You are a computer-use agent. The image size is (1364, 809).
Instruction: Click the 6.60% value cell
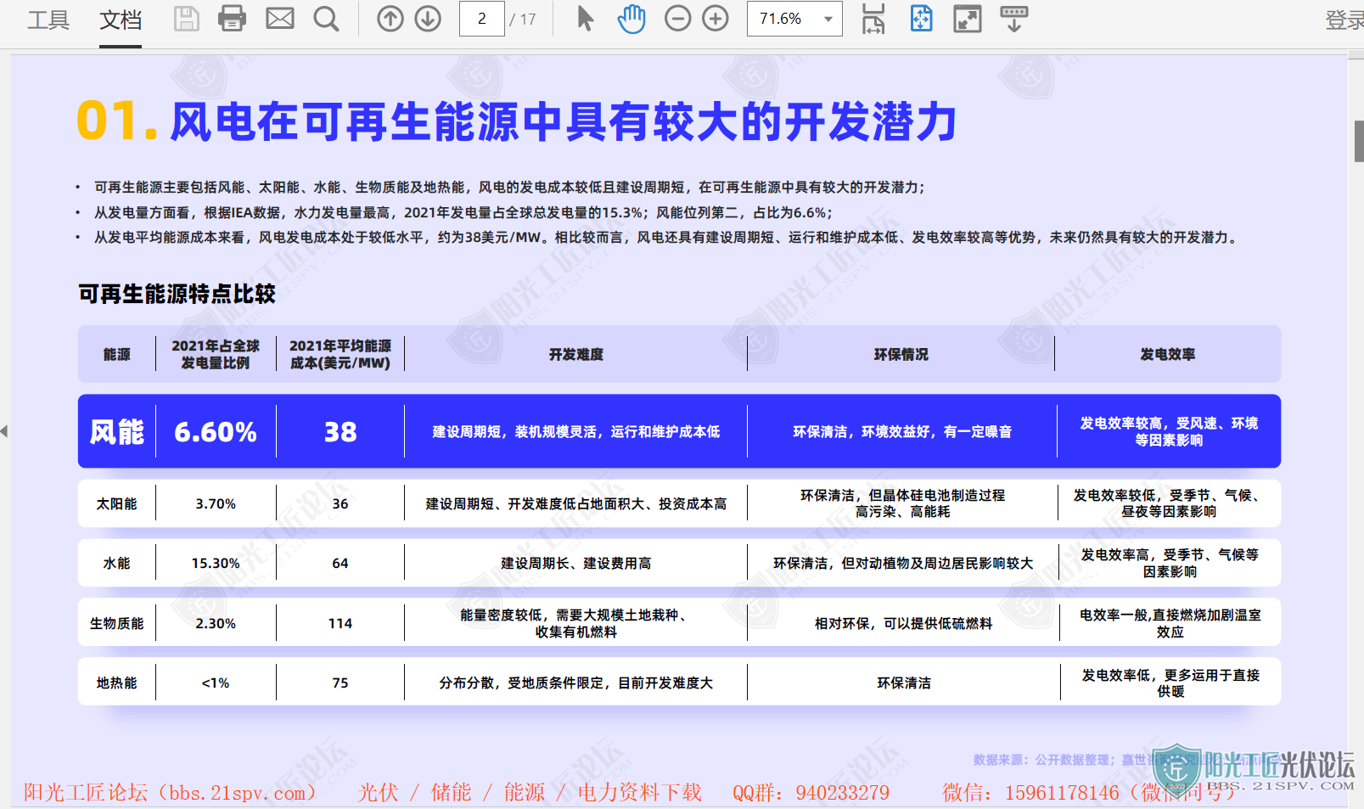click(216, 432)
